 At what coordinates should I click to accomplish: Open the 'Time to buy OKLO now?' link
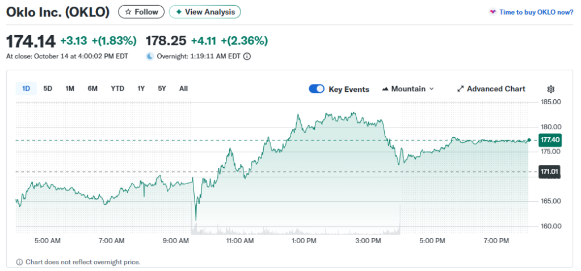(536, 12)
